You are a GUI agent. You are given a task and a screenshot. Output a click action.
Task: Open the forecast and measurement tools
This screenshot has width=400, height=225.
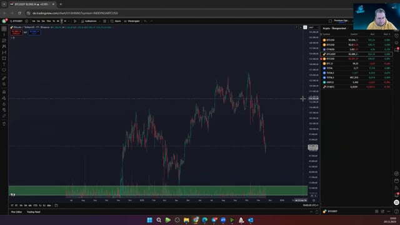tap(4, 52)
